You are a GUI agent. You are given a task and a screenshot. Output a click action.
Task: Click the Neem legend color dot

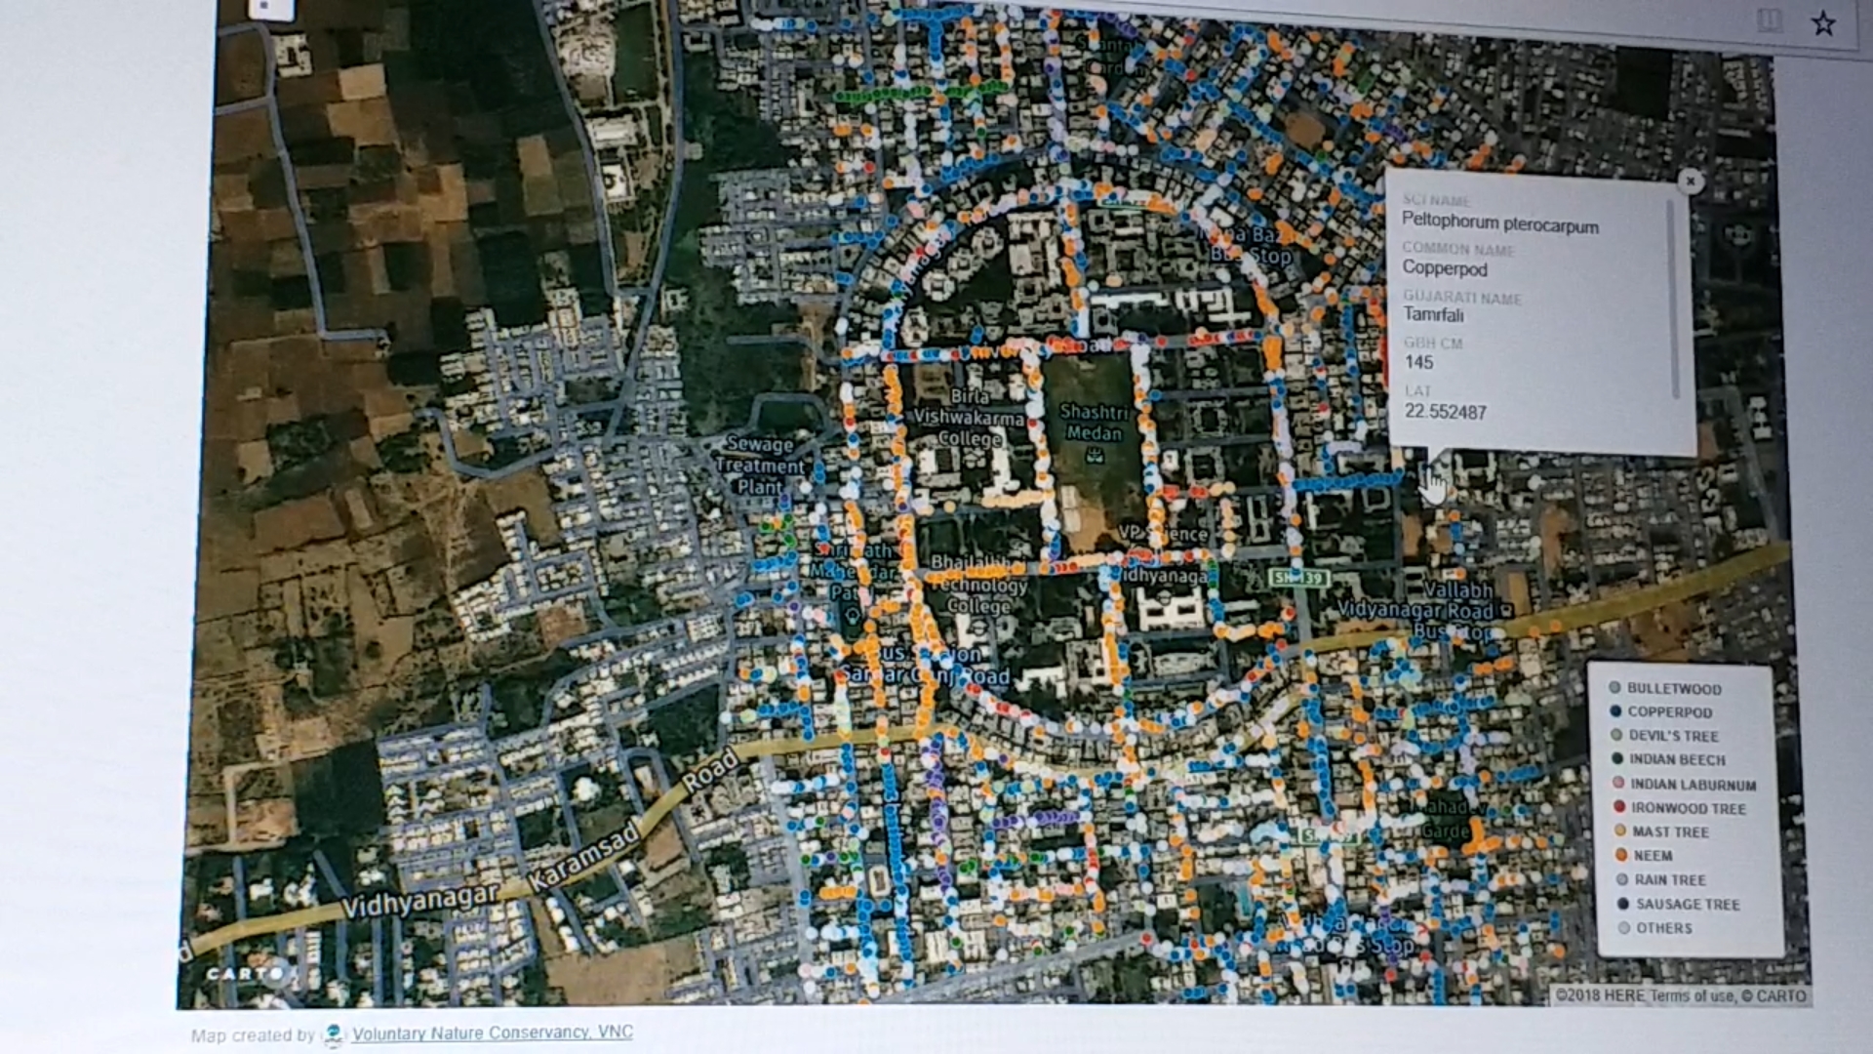[1620, 855]
